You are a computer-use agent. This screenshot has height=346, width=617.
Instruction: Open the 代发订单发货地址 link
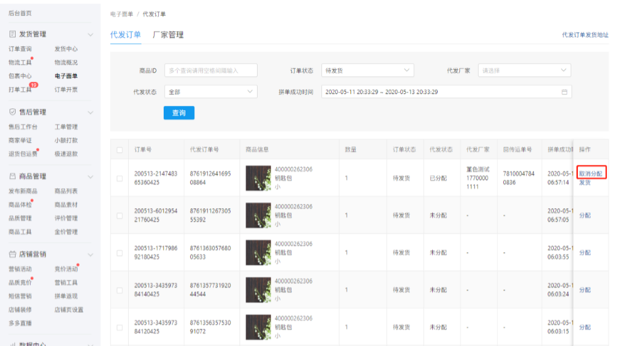coord(584,36)
